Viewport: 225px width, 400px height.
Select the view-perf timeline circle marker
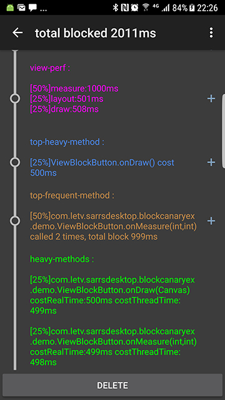15,99
